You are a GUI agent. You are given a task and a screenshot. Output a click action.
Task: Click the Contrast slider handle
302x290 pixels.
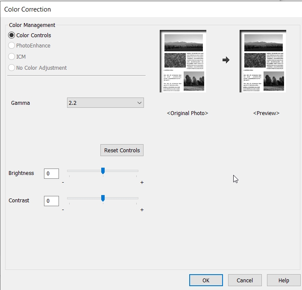coord(103,198)
